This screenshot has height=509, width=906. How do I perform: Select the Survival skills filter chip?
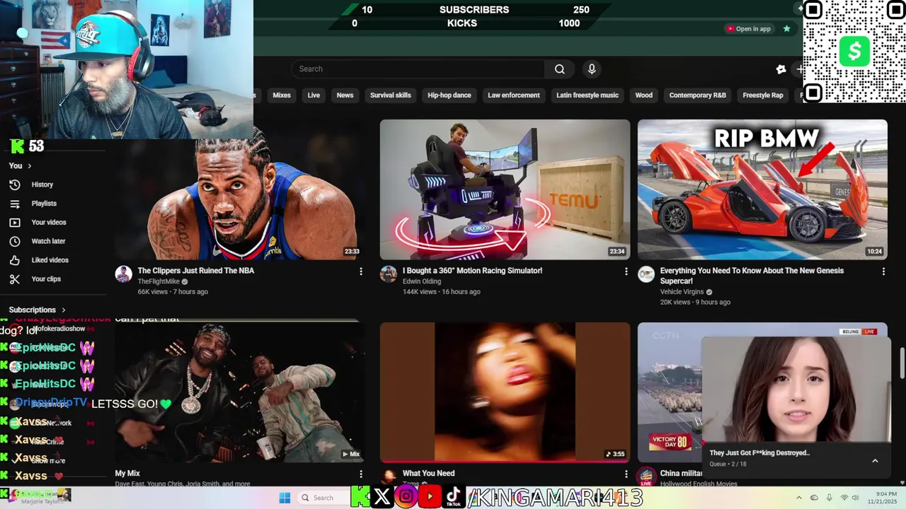(x=390, y=95)
